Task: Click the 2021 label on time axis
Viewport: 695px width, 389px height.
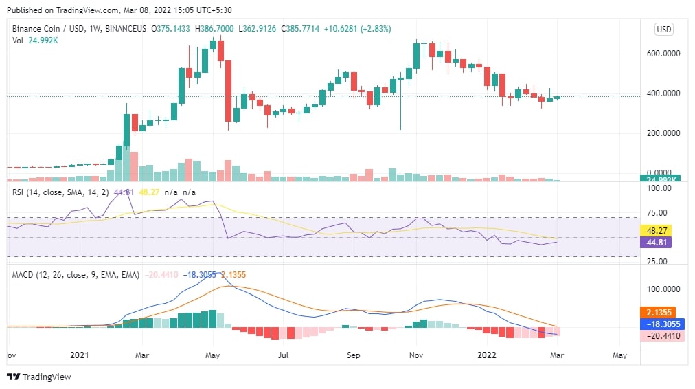Action: pos(80,355)
